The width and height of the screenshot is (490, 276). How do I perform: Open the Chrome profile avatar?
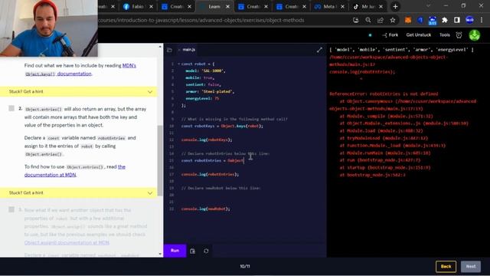(469, 20)
